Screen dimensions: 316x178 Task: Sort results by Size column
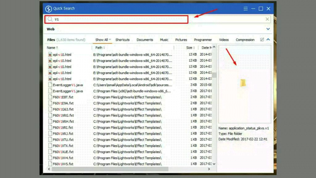189,48
